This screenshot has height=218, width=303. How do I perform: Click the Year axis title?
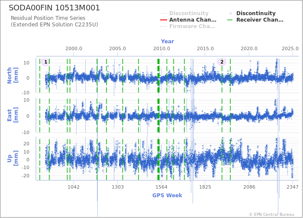coord(168,42)
